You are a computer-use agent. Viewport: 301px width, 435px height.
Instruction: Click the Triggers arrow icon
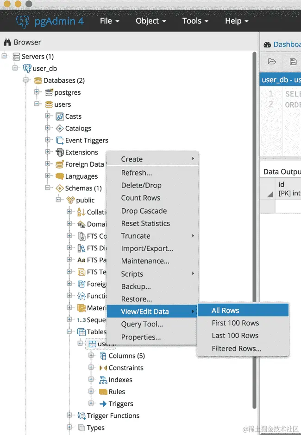point(103,404)
